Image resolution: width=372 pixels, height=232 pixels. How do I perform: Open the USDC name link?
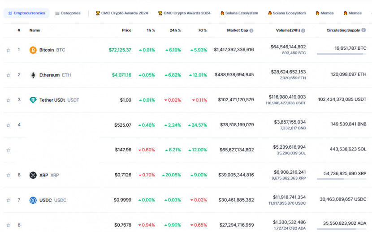(53, 200)
